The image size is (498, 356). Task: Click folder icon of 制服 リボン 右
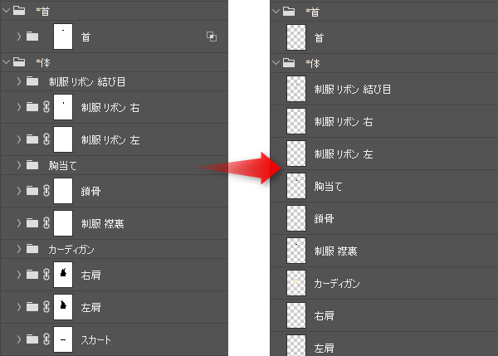point(32,107)
